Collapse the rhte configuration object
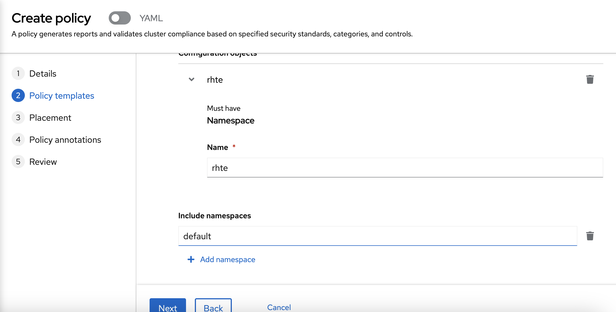Viewport: 616px width, 312px height. (x=191, y=79)
